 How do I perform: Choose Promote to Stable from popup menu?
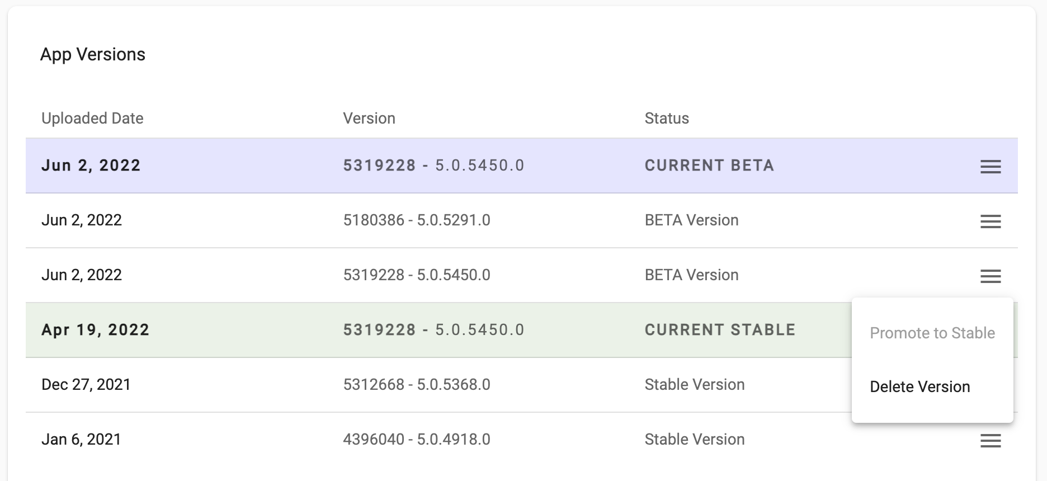pyautogui.click(x=932, y=333)
